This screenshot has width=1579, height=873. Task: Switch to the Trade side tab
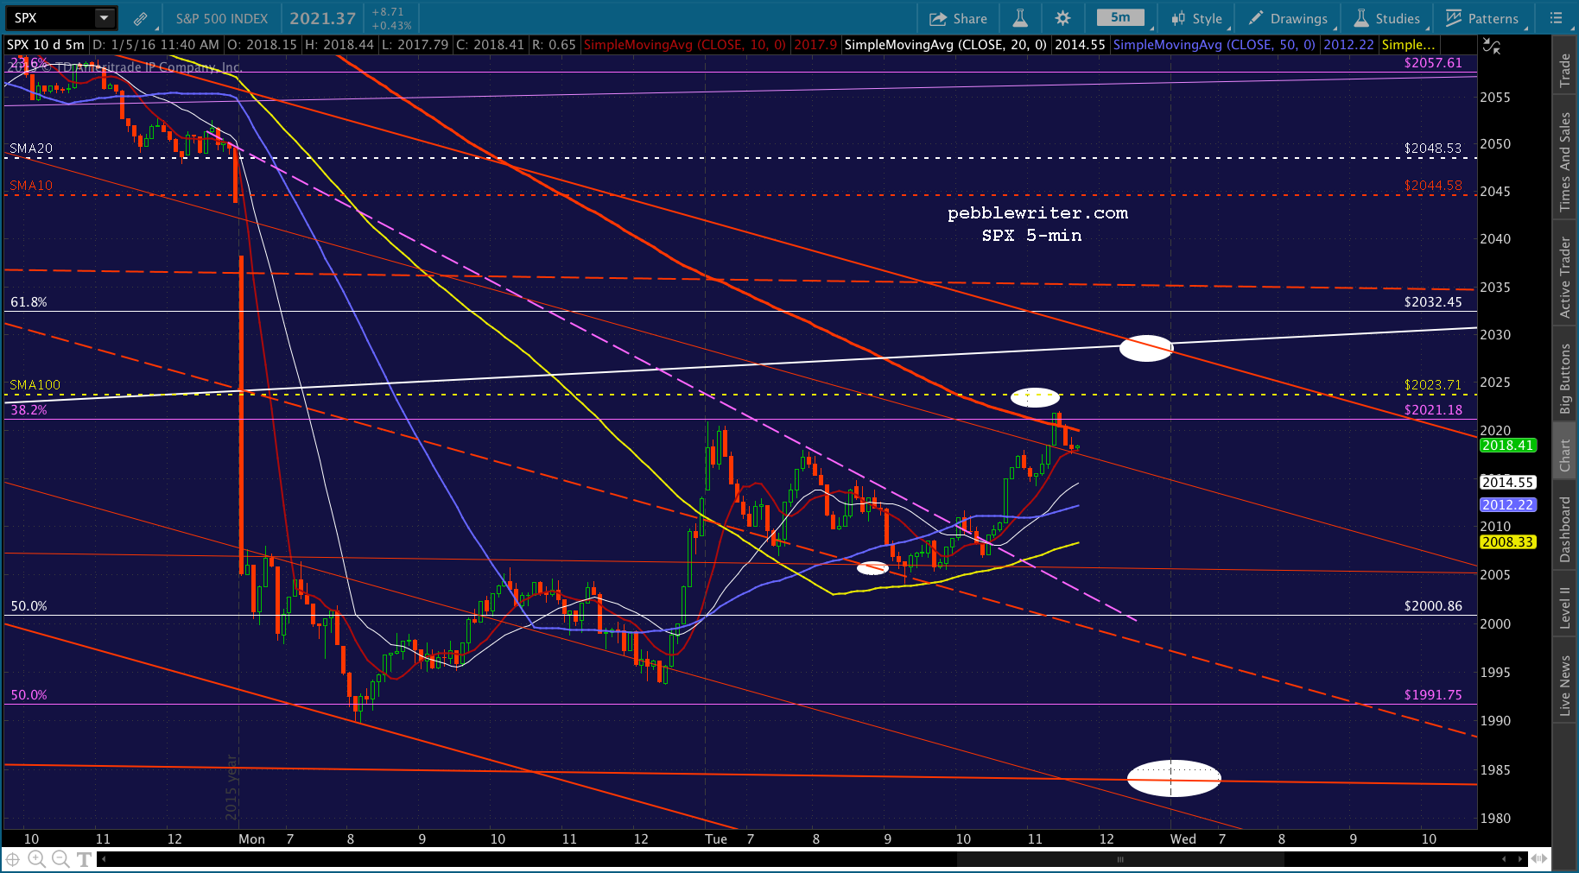(1564, 70)
